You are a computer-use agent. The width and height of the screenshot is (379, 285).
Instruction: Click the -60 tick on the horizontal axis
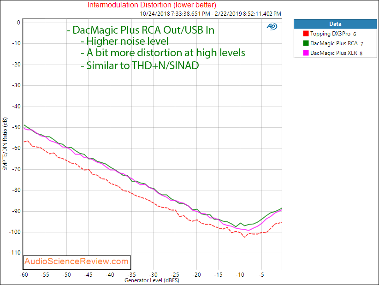[x=24, y=275]
